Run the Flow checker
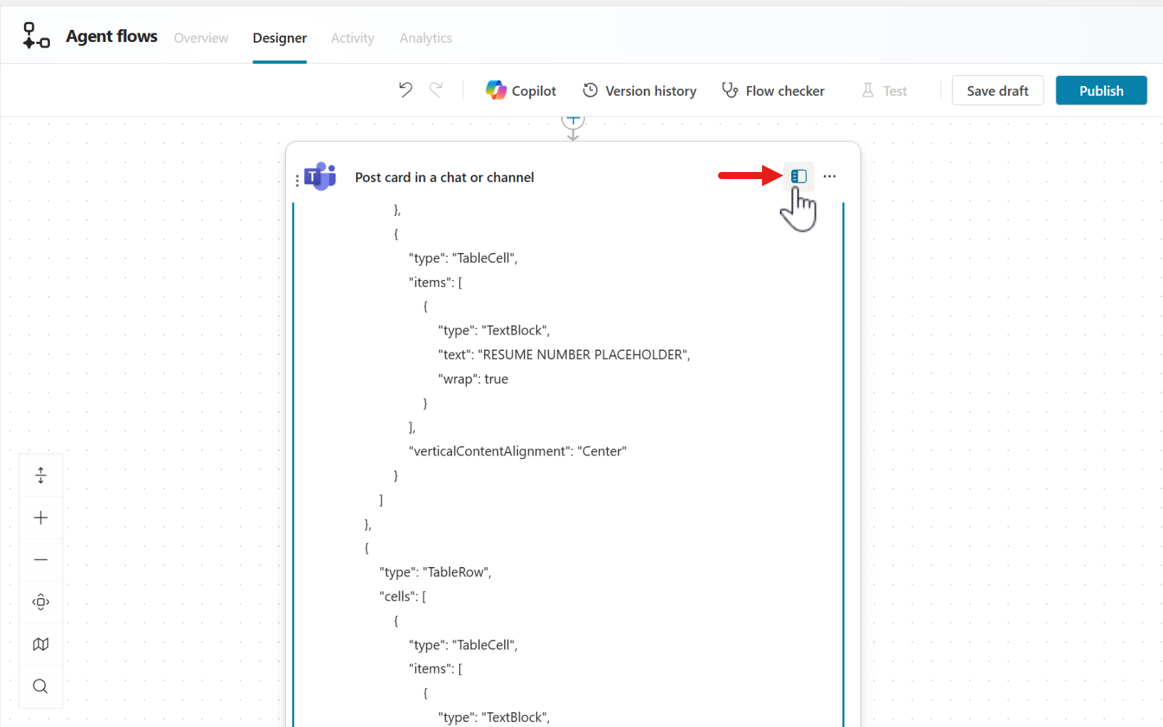 773,91
